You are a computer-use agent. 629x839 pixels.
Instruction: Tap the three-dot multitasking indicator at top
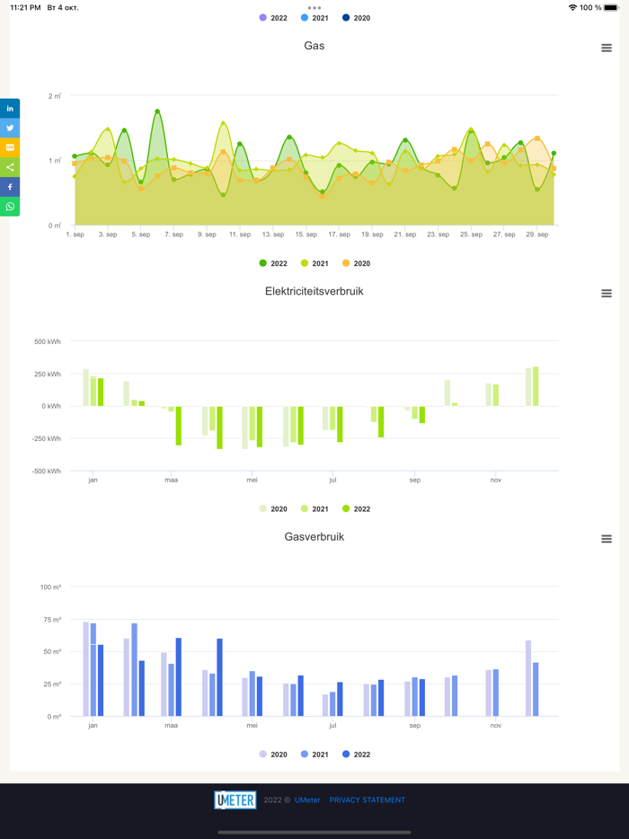pyautogui.click(x=314, y=8)
